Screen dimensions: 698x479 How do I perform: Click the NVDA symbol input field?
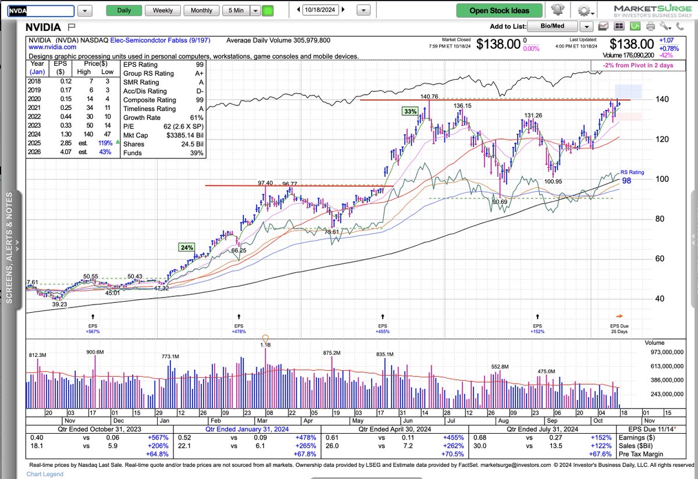point(40,11)
